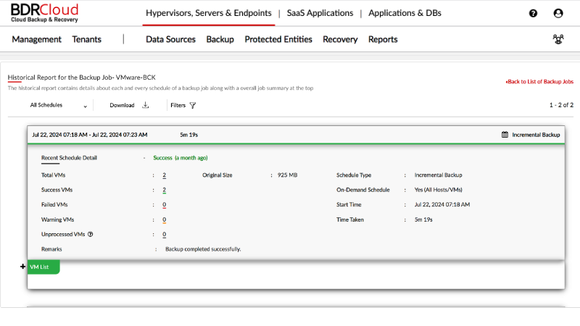The width and height of the screenshot is (580, 326).
Task: Click the BDRCloud logo
Action: click(44, 13)
